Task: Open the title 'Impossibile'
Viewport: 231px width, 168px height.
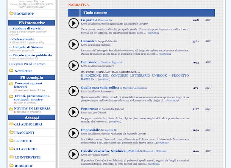Action: click(90, 130)
